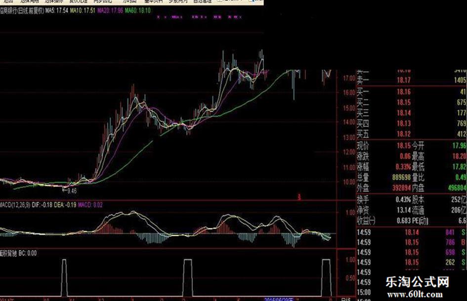This screenshot has height=301, width=467.
Task: Select the 买三 bid row at 18.14
Action: pyautogui.click(x=411, y=113)
